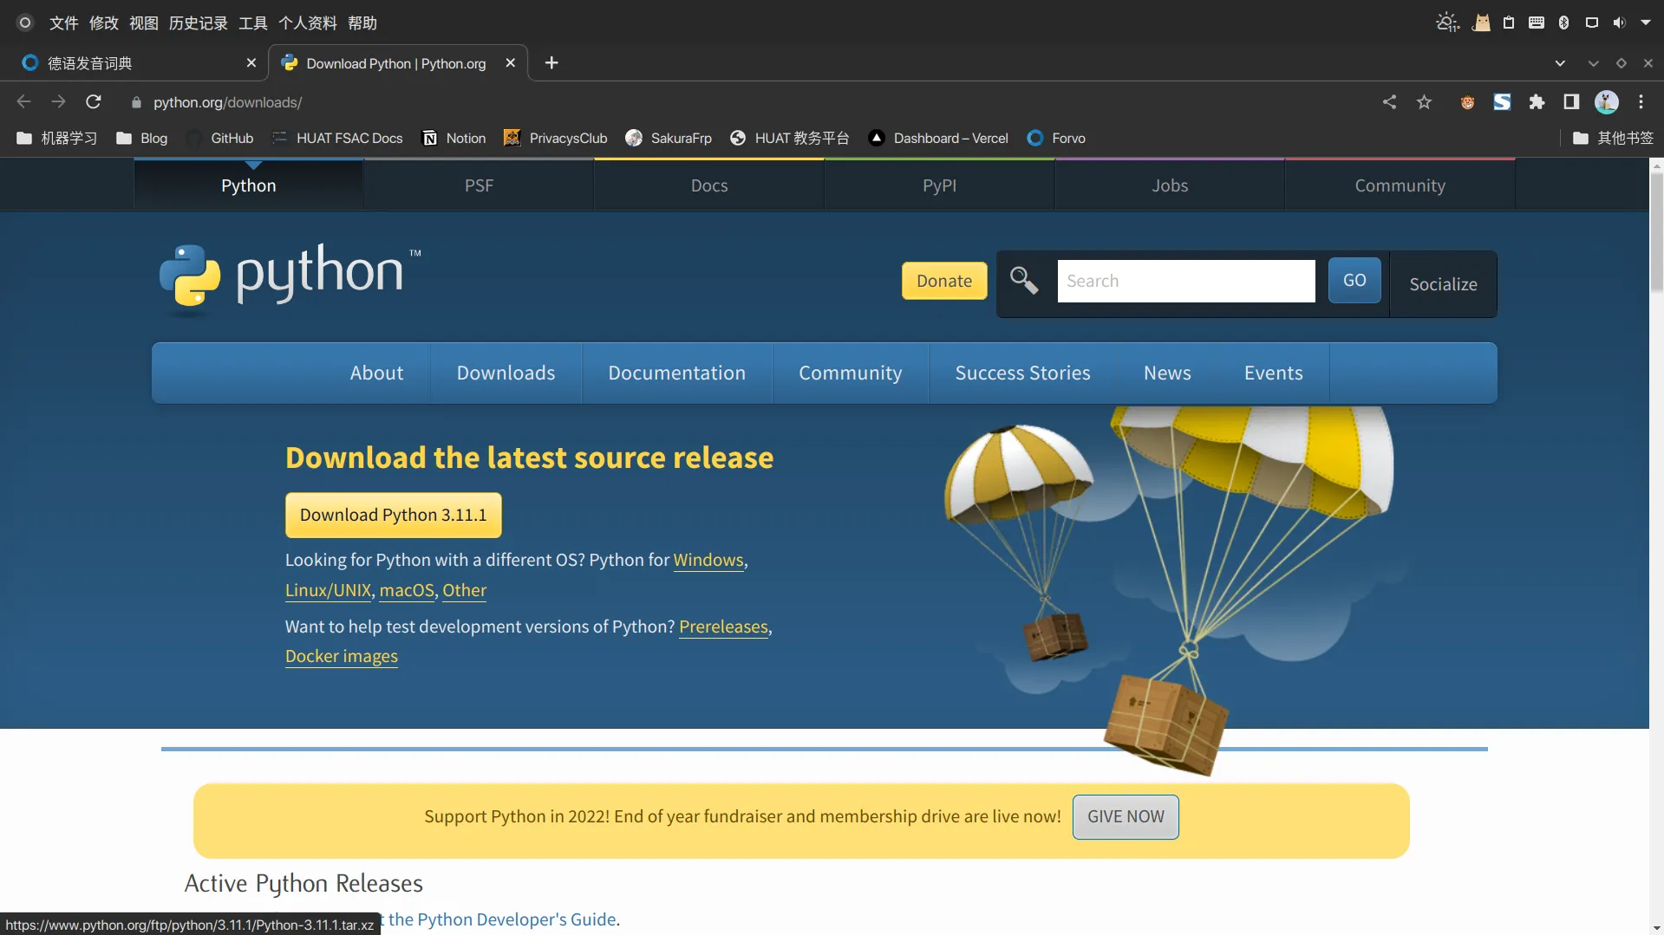The width and height of the screenshot is (1664, 935).
Task: Click the Download Python 3.11.1 button
Action: coord(393,515)
